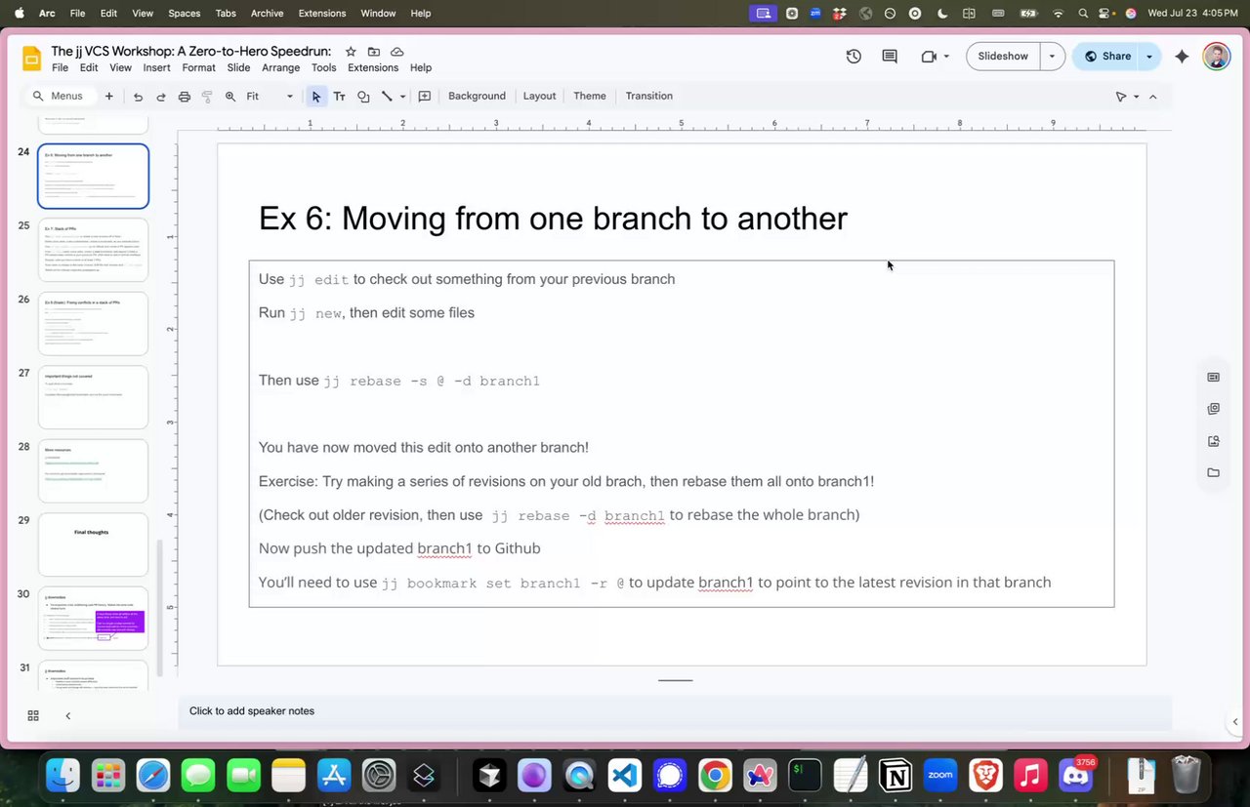1250x807 pixels.
Task: Open Arc's Spaces menu in macOS menu bar
Action: pos(185,13)
